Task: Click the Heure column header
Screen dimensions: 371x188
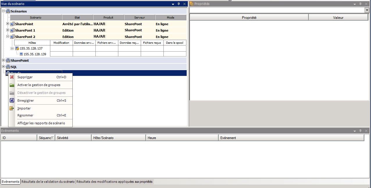Action: (x=182, y=138)
